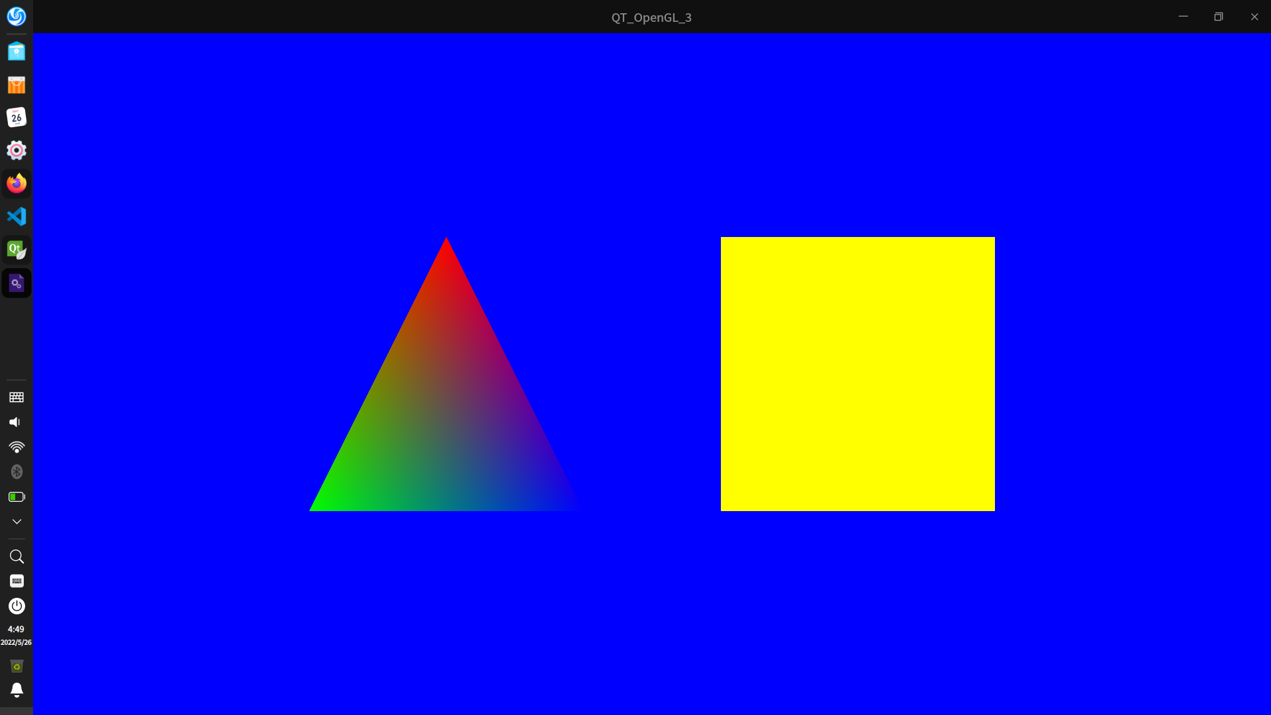The image size is (1271, 715).
Task: Open the calendar app showing 26
Action: 16,118
